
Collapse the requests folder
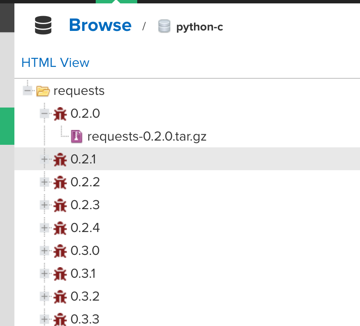point(28,91)
